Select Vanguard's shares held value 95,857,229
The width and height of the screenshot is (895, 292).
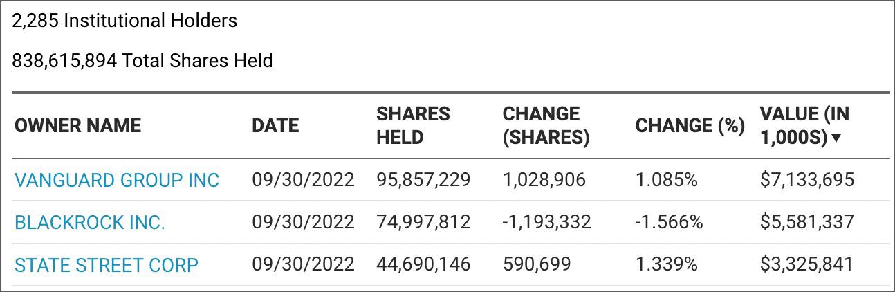(423, 181)
